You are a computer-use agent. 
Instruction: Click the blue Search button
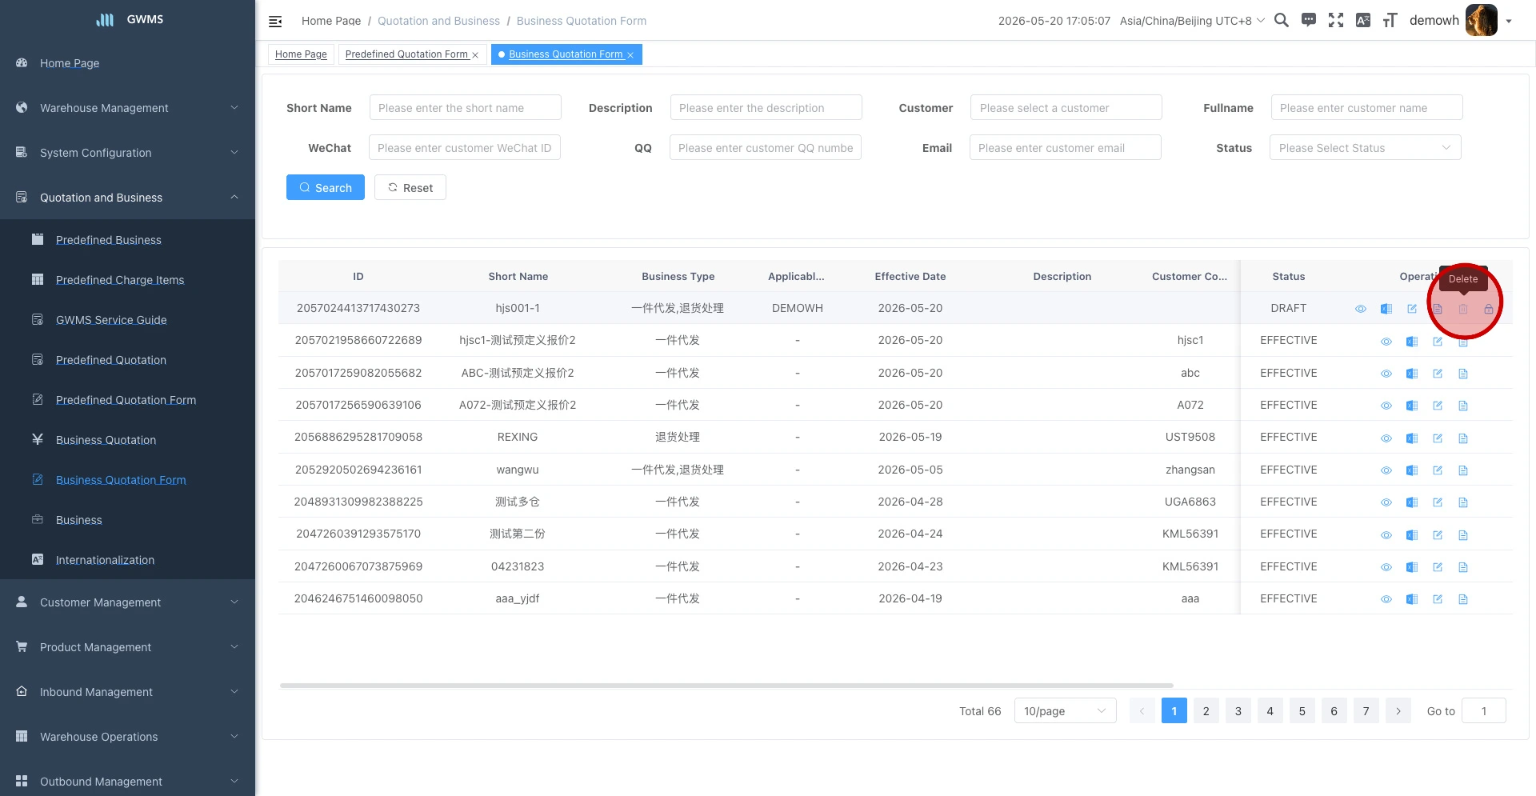pos(326,188)
